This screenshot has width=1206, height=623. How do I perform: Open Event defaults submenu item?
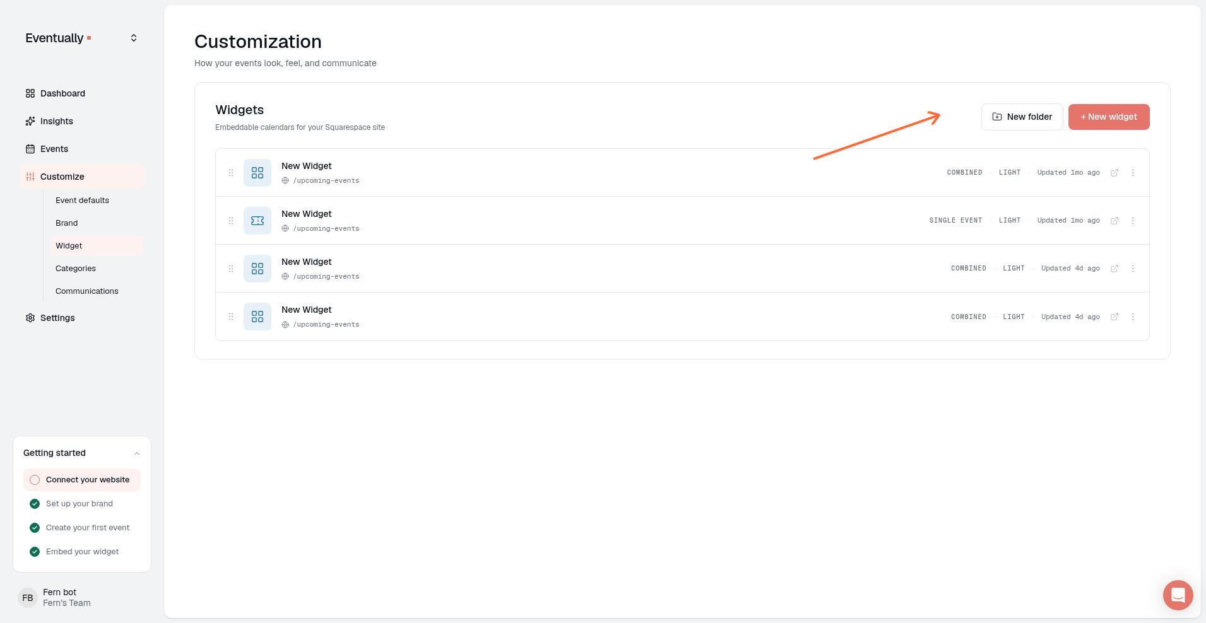82,201
